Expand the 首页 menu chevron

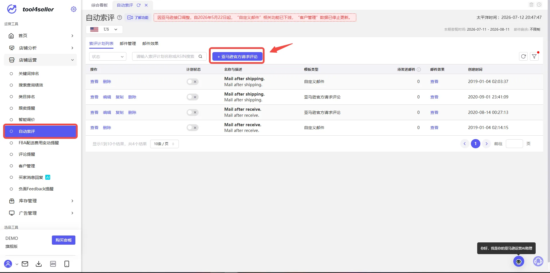72,36
